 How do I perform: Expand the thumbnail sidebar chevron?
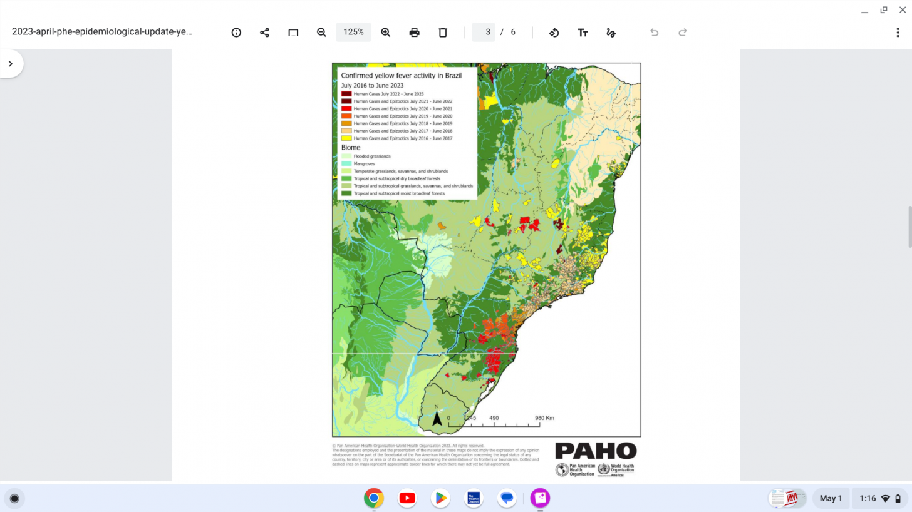pos(11,64)
